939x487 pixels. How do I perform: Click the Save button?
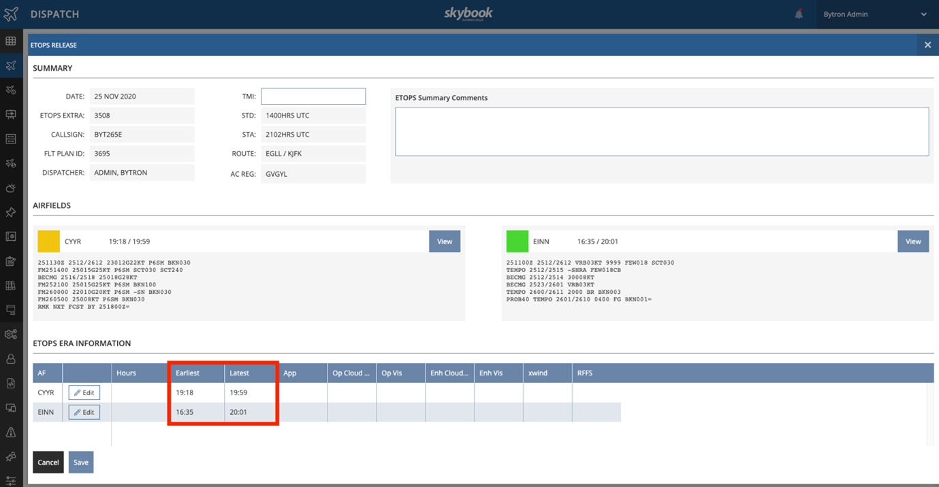[x=81, y=463]
